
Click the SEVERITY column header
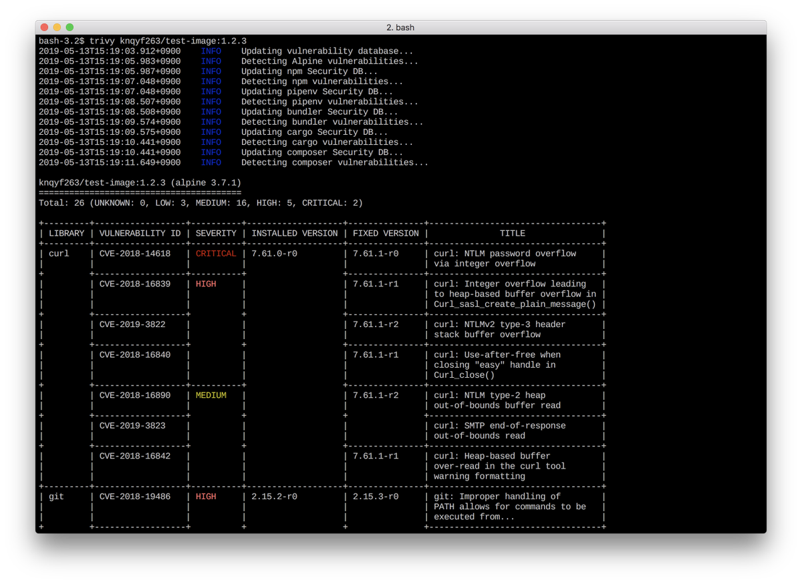(216, 234)
